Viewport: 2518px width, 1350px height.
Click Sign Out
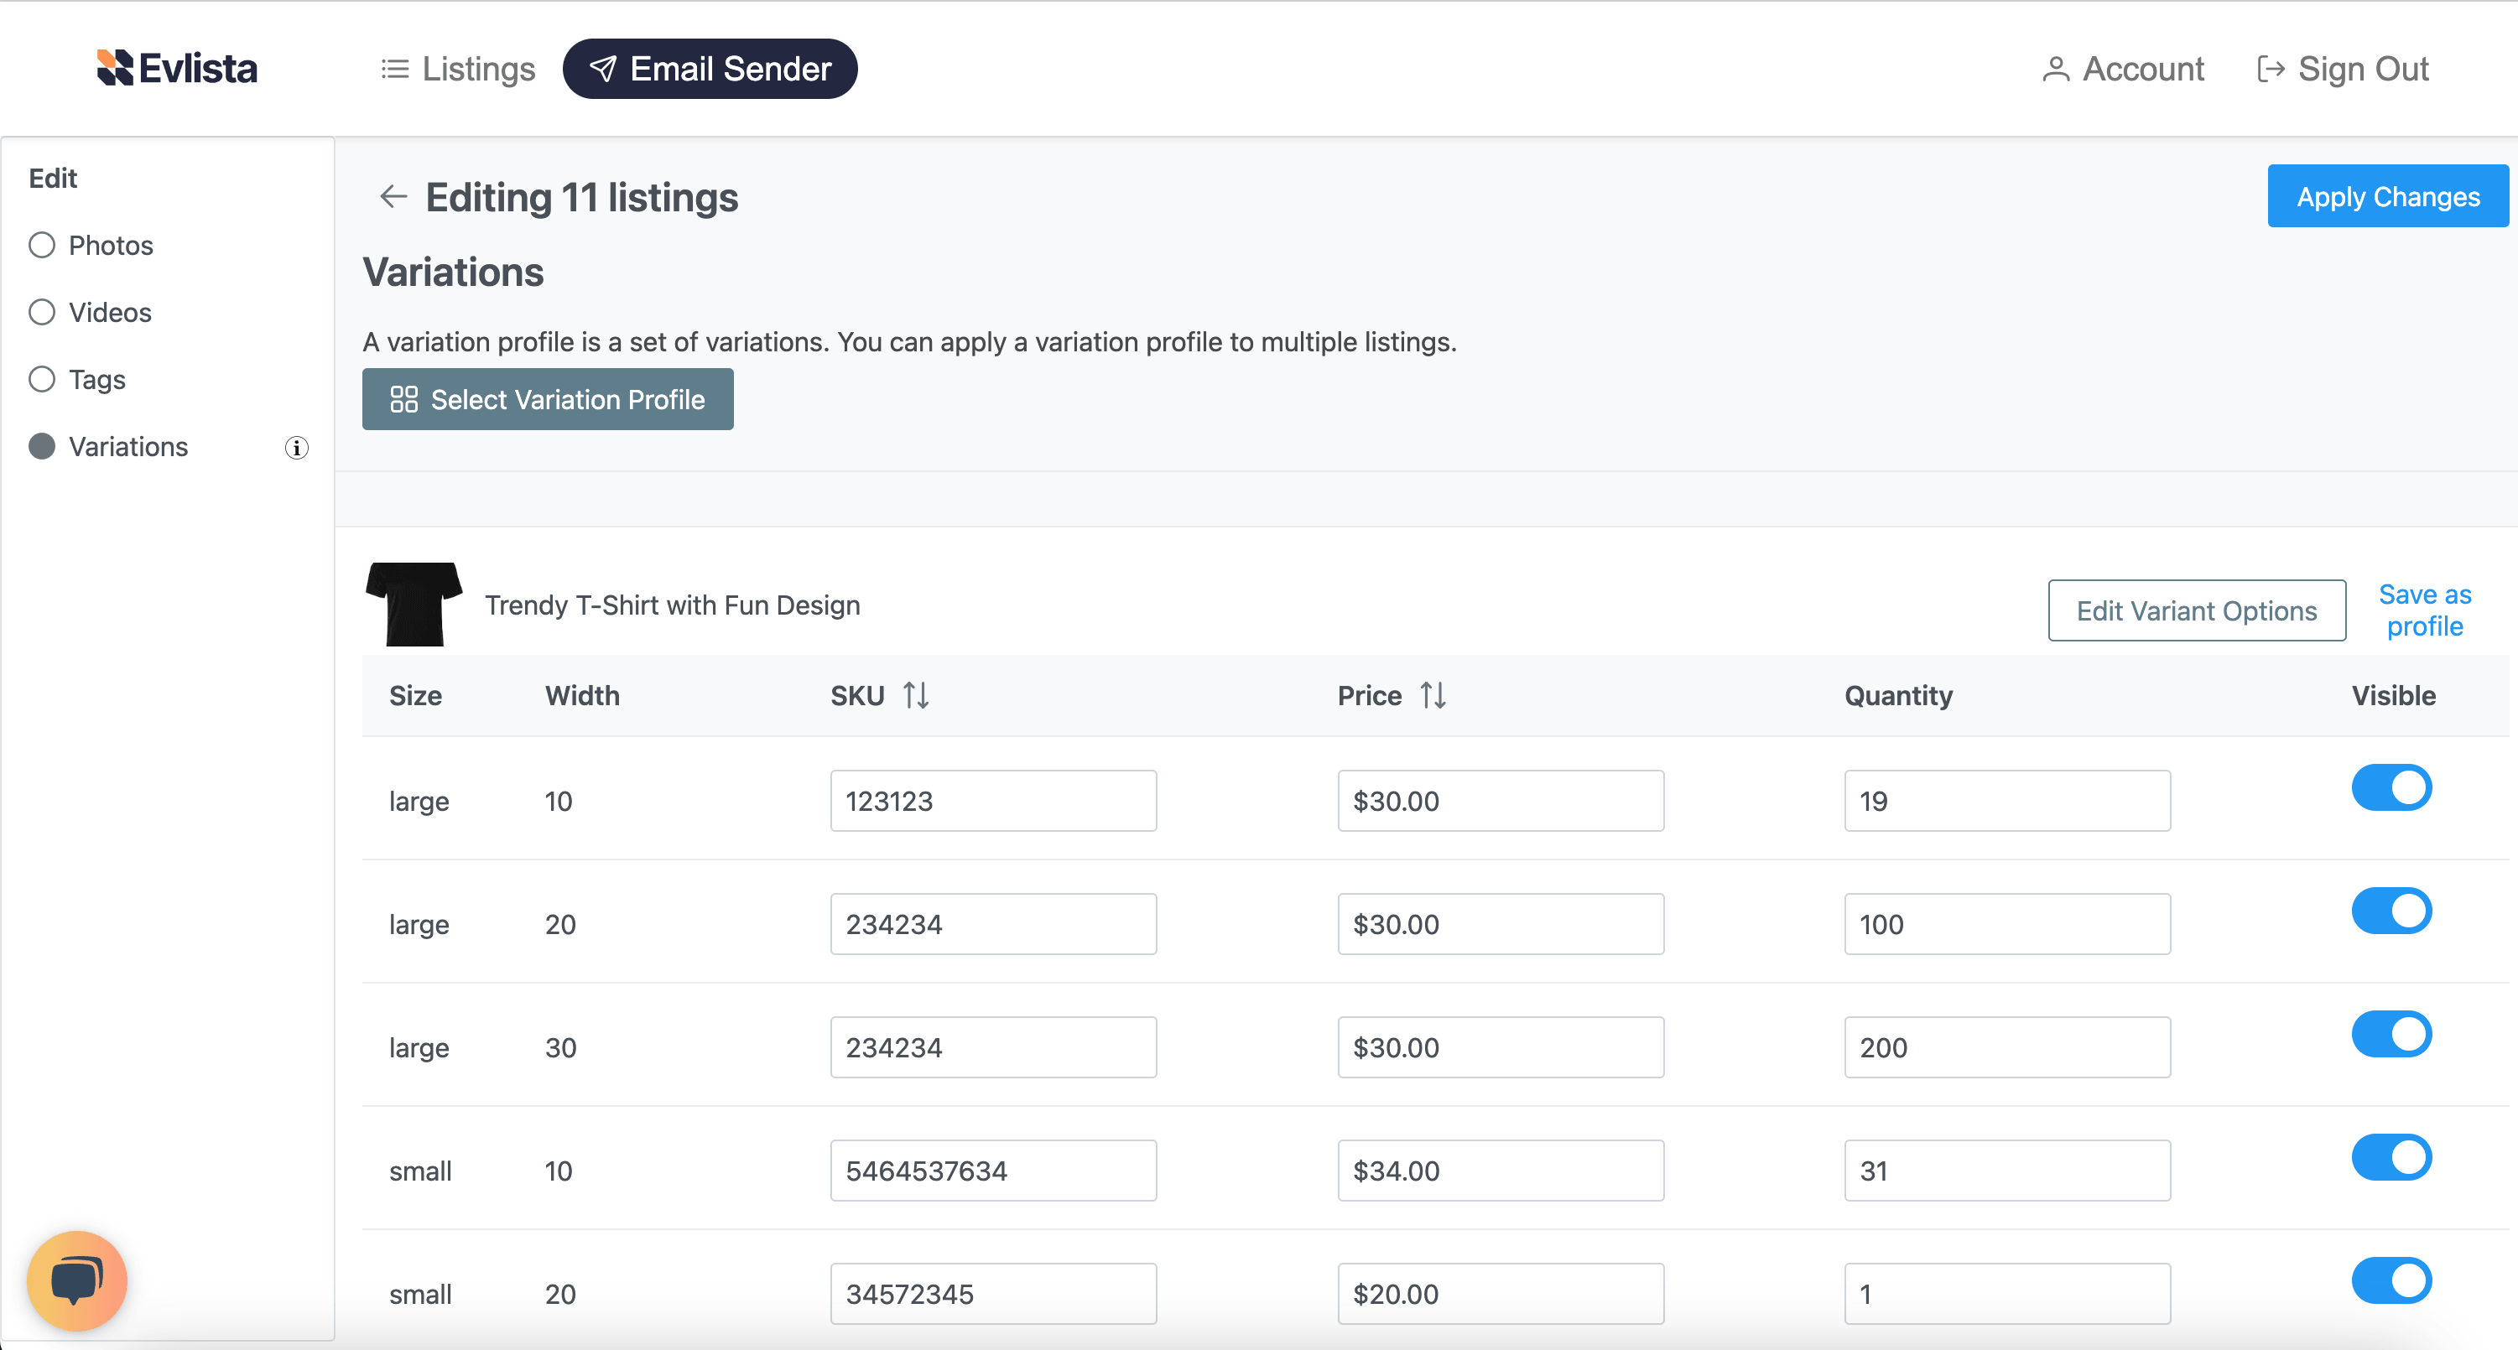tap(2343, 70)
